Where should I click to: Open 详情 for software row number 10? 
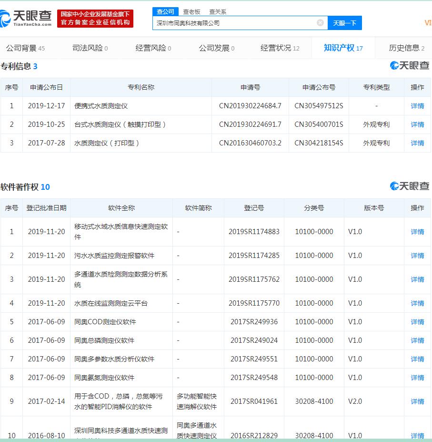417,435
